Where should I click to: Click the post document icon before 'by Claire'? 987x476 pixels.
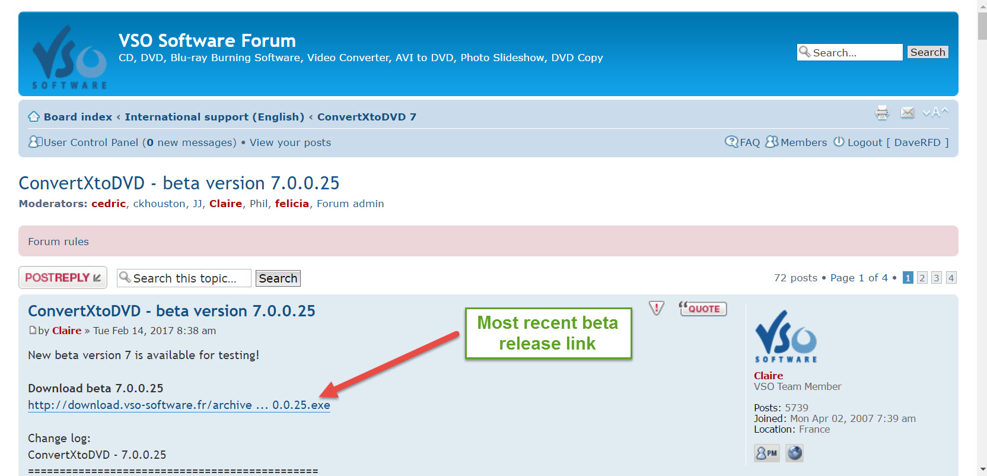point(33,330)
